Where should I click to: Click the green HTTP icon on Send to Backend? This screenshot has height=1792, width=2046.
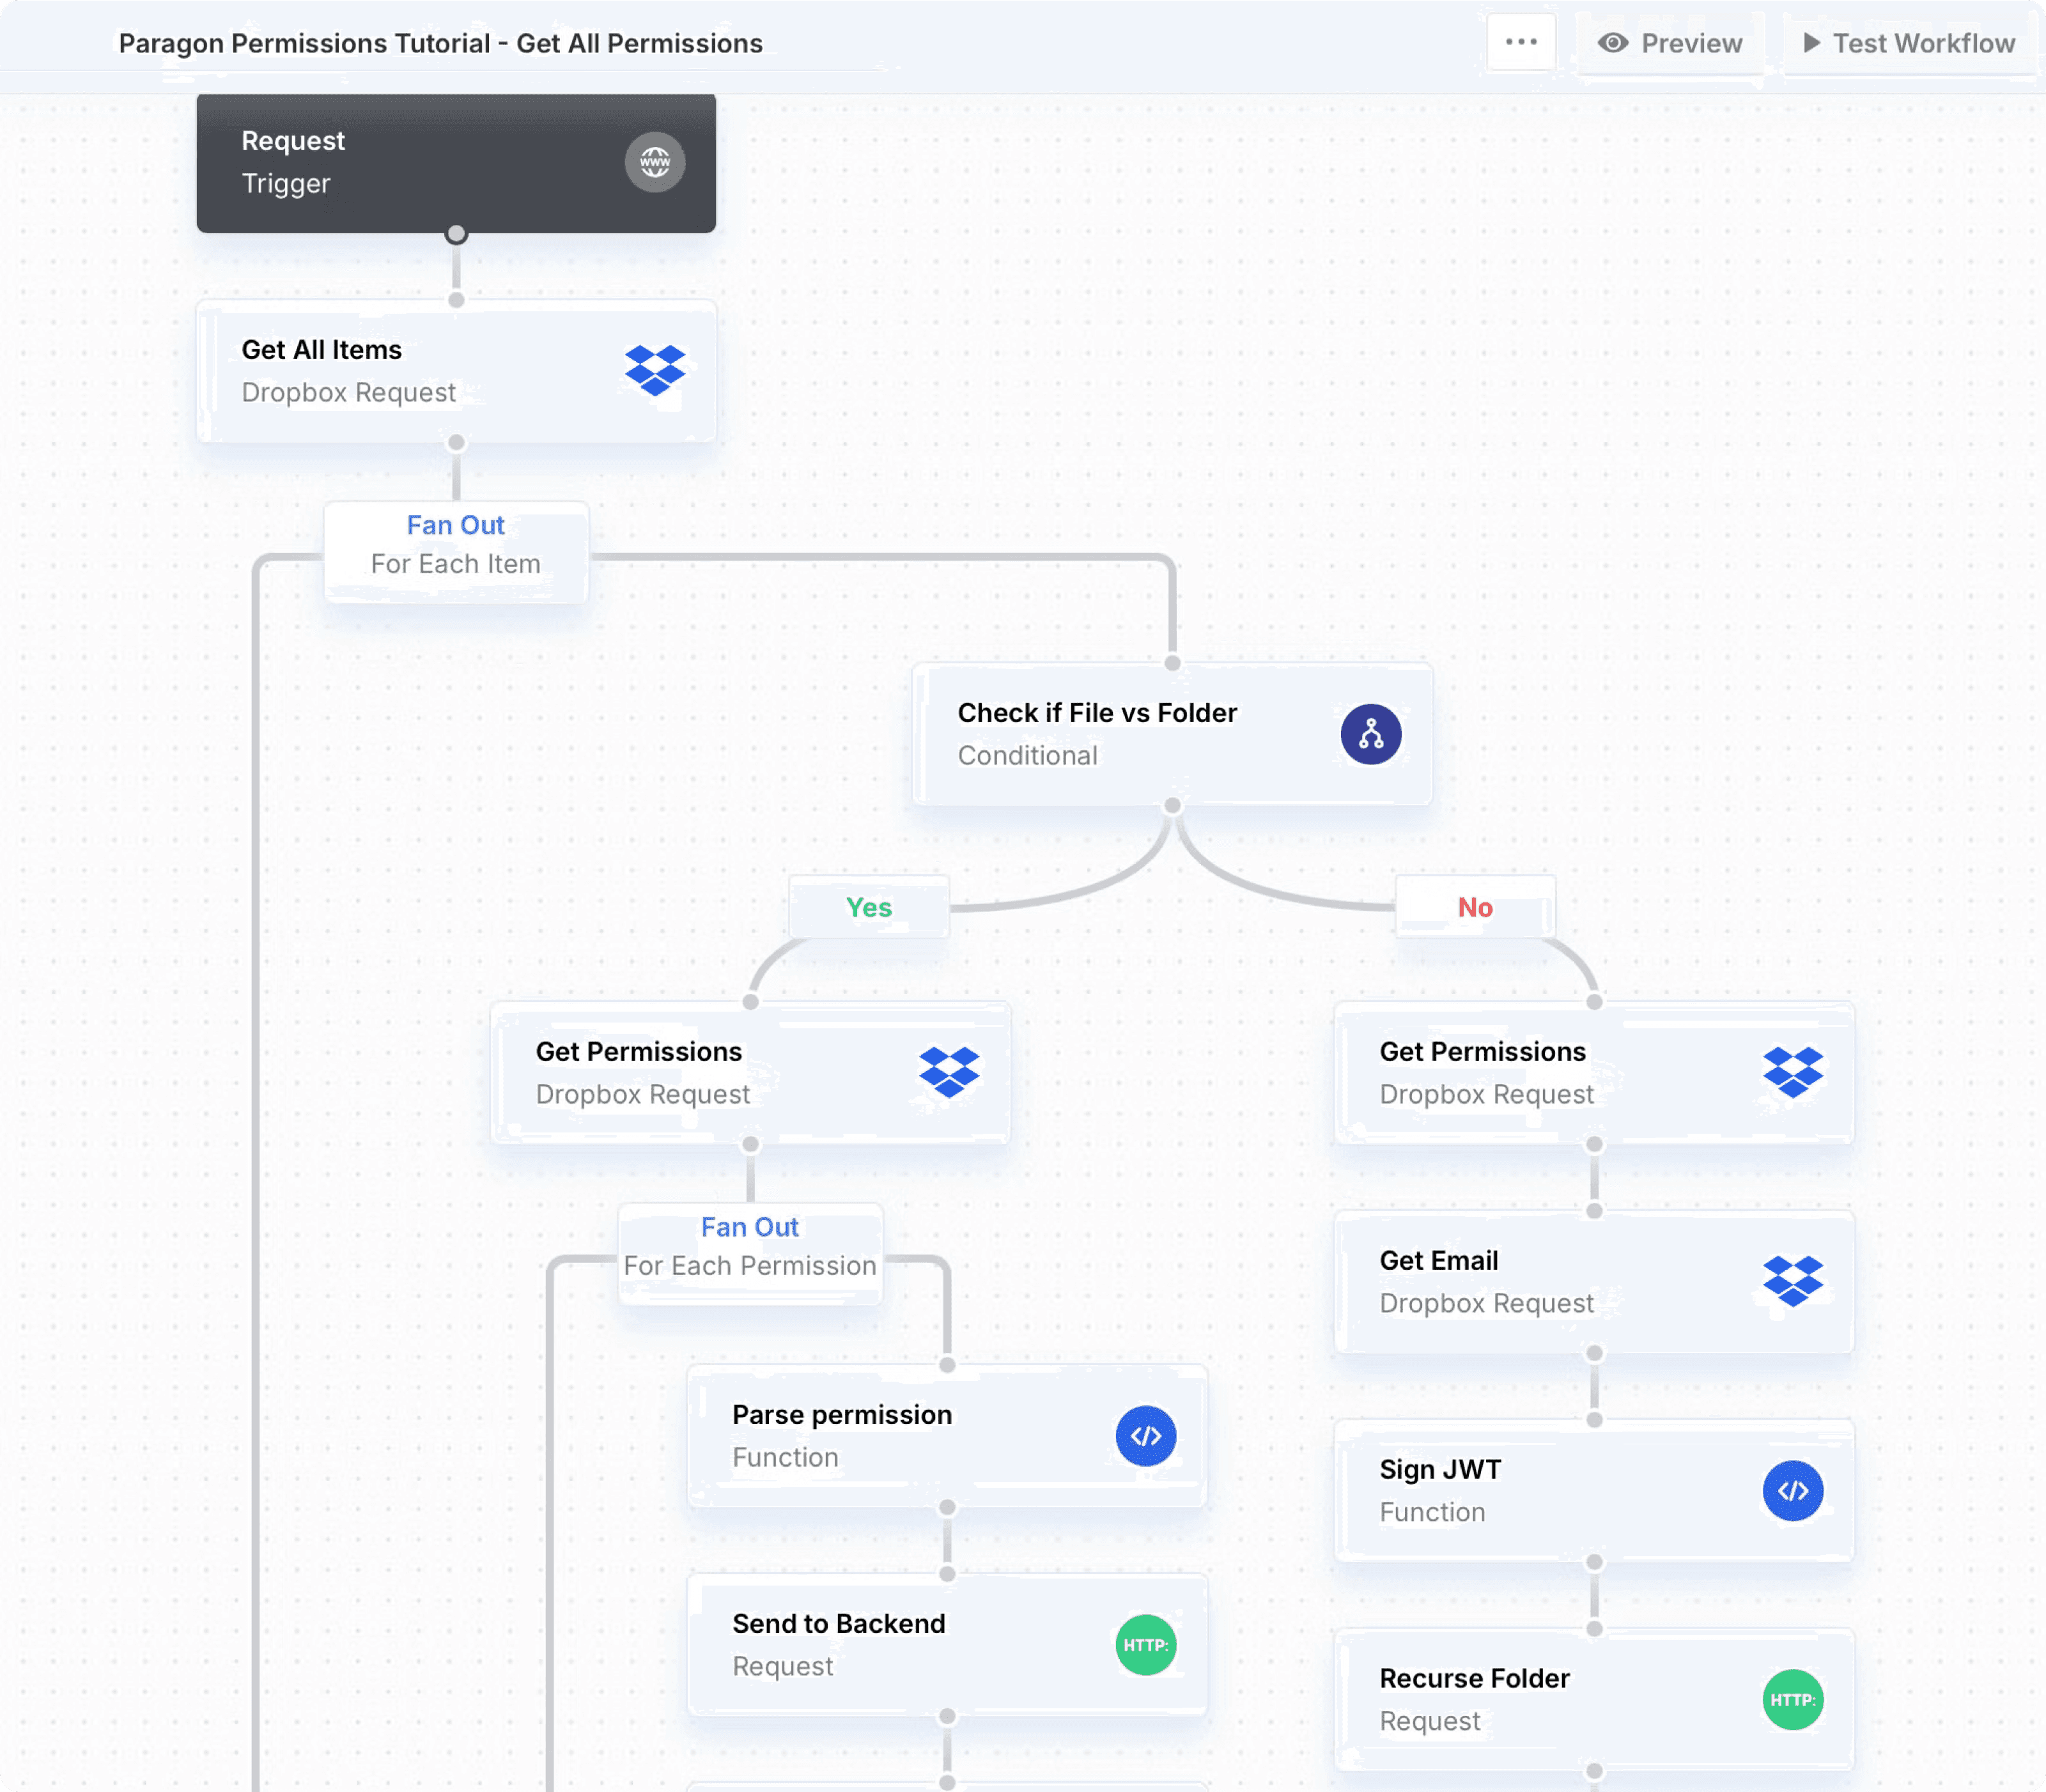point(1145,1645)
